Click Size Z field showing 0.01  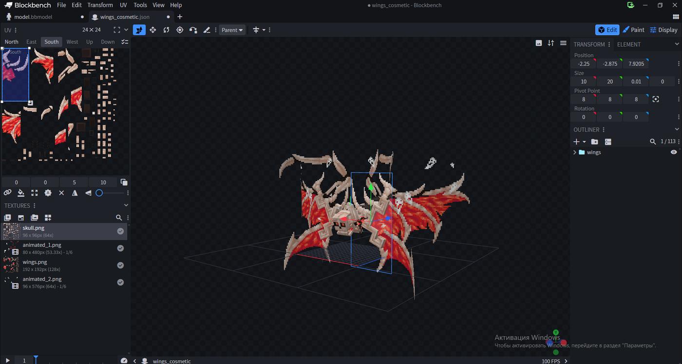(636, 81)
